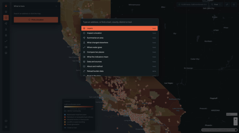This screenshot has width=239, height=133.
Task: Click the line icon beside Where water goes
Action: [x=84, y=47]
